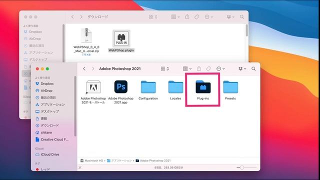Click search icon in Downloads window
The height and width of the screenshot is (180, 320).
[x=242, y=17]
